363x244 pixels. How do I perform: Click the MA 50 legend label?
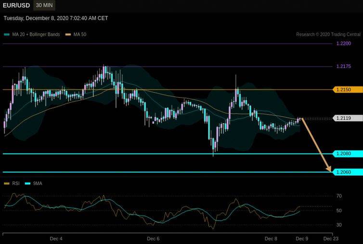(80, 34)
